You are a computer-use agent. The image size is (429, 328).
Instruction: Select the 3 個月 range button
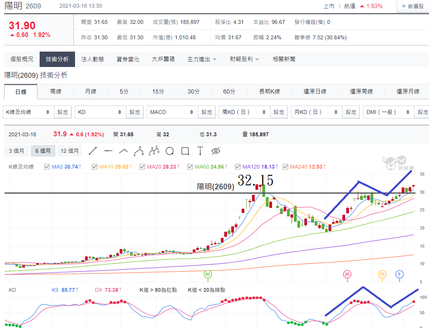[17, 151]
